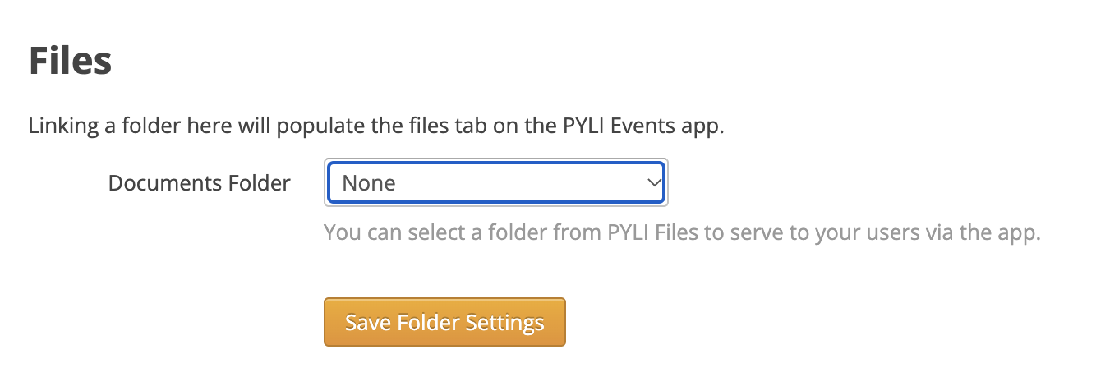The image size is (1119, 386).
Task: Click the down arrow beside None
Action: pyautogui.click(x=654, y=182)
